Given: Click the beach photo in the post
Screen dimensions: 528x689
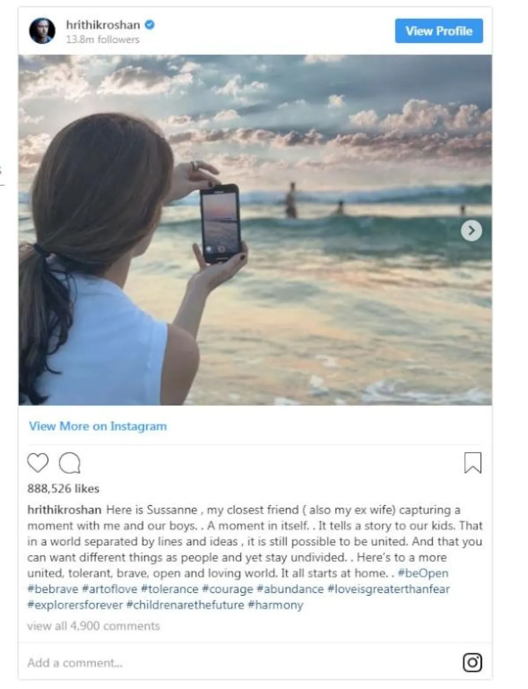Looking at the screenshot, I should tap(255, 230).
